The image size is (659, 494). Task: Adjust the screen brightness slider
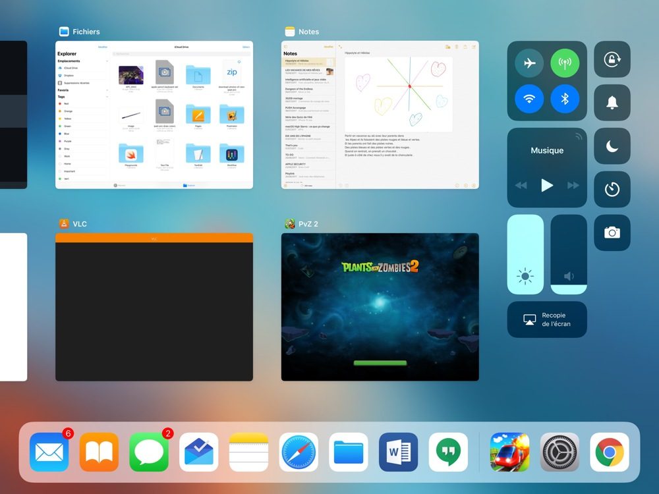(x=525, y=254)
